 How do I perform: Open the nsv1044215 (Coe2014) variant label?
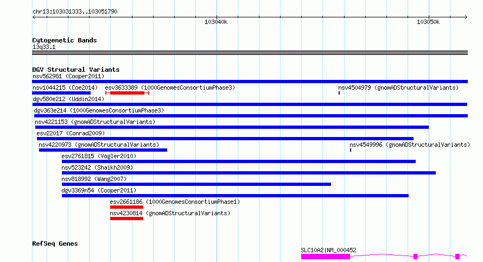(x=65, y=88)
